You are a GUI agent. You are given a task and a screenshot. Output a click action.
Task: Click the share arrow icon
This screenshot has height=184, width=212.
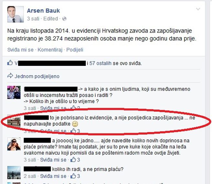click(10, 76)
